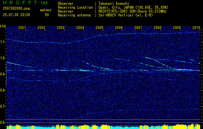This screenshot has height=129, width=203.
Task: Click the 2005 time marker
Action: point(99,27)
